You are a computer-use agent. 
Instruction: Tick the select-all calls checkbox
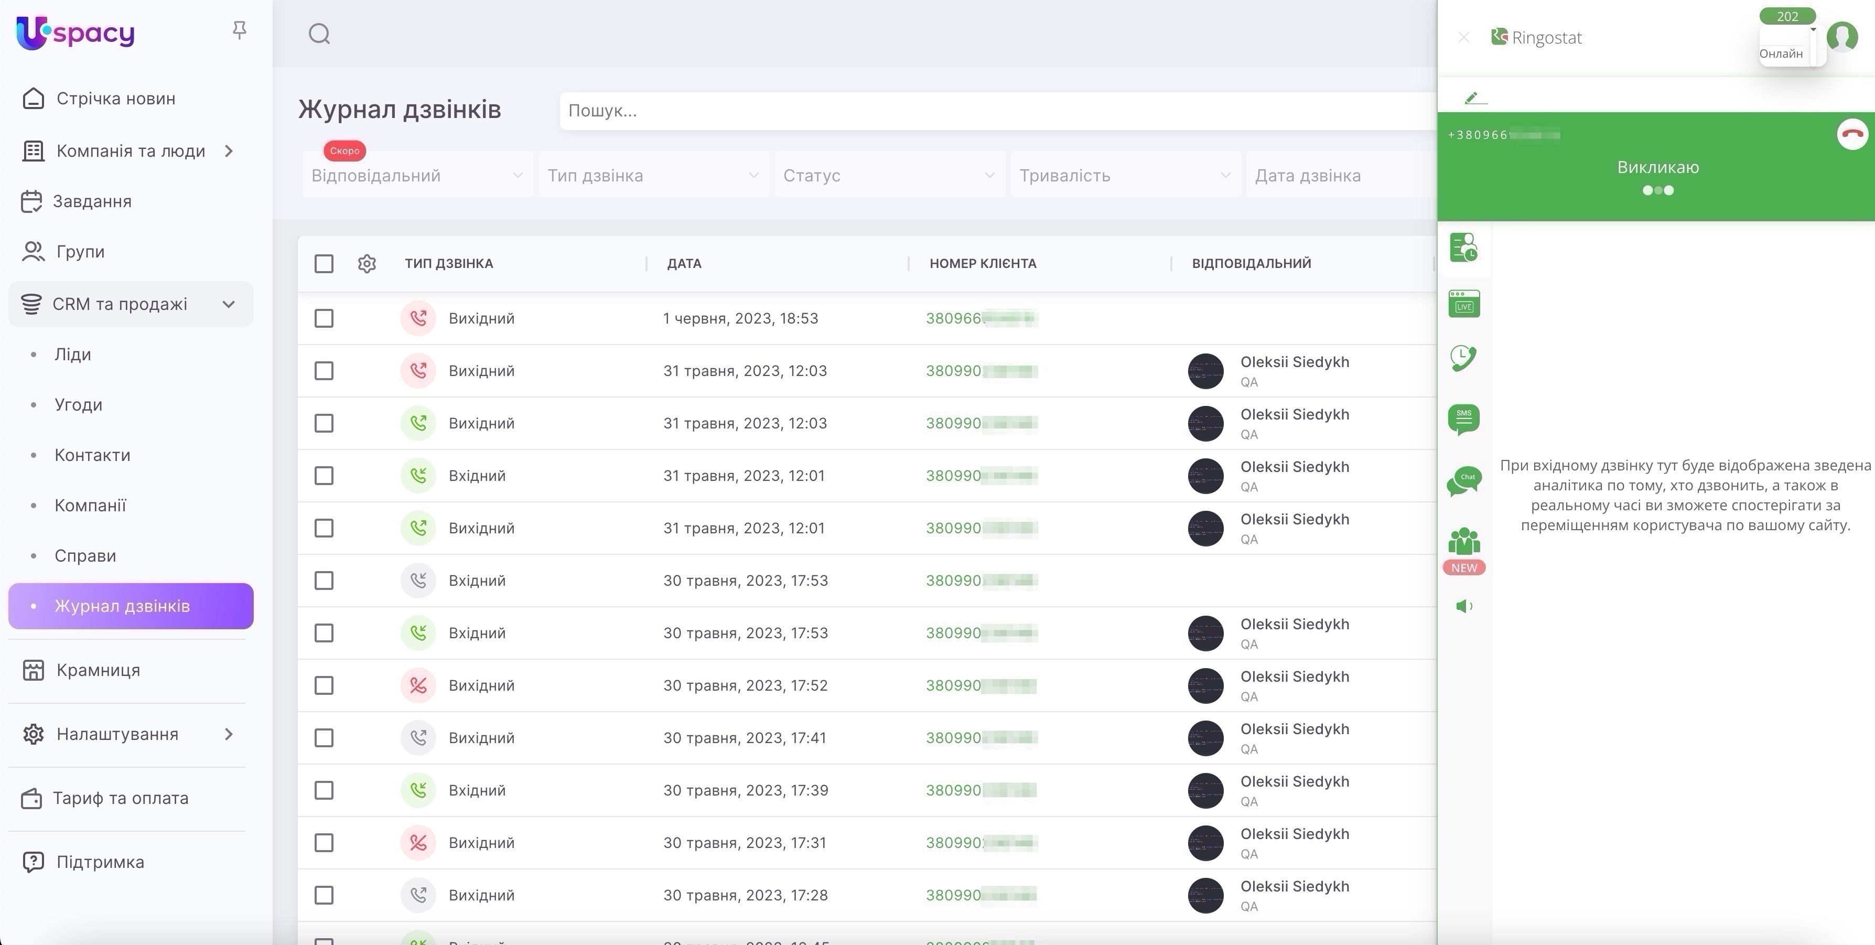[x=324, y=264]
